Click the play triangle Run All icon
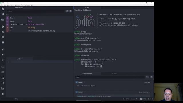This screenshot has width=183, height=103. coord(3,55)
